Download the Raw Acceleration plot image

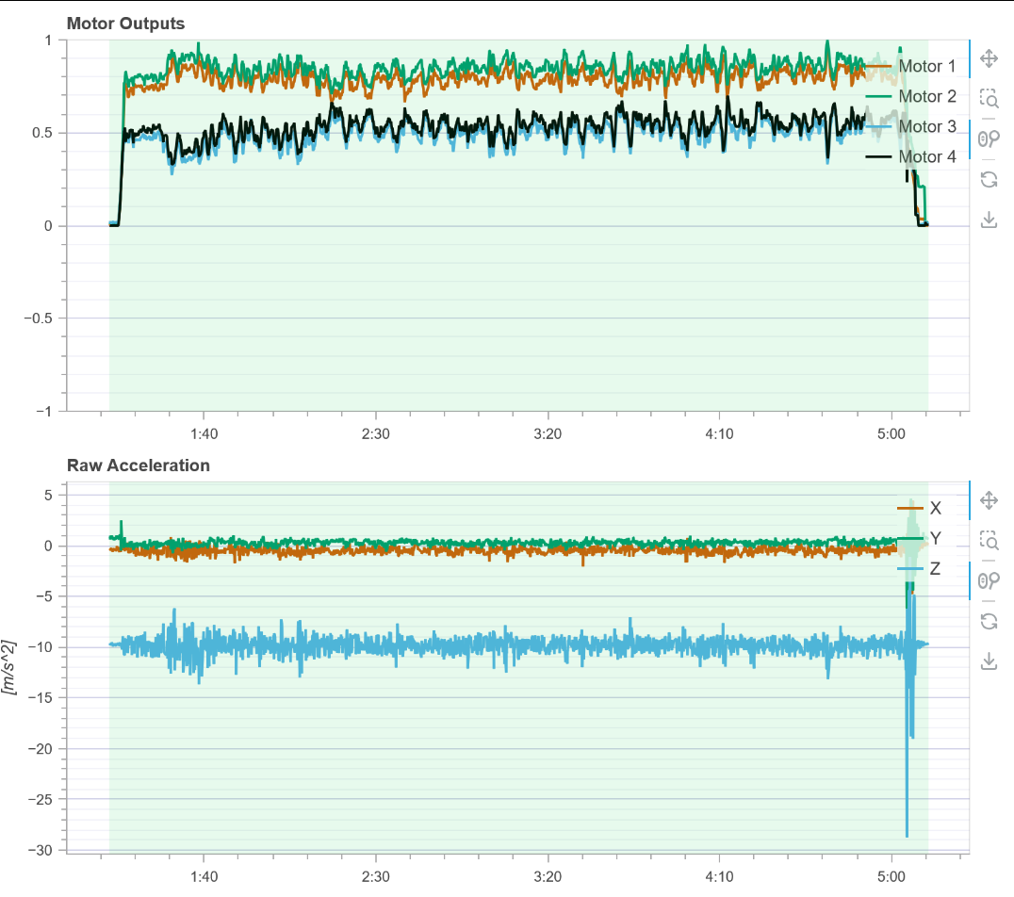pyautogui.click(x=989, y=661)
